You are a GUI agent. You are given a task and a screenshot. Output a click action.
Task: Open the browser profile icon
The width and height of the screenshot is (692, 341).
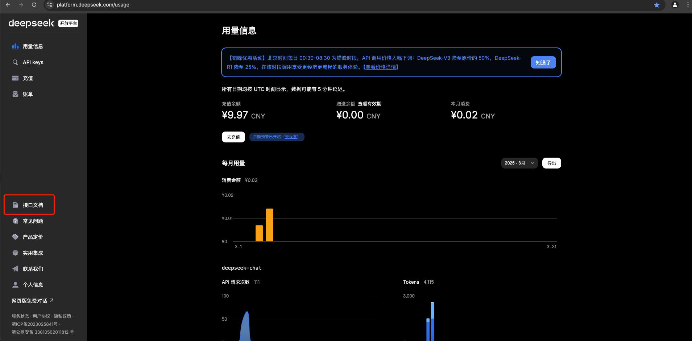tap(675, 5)
